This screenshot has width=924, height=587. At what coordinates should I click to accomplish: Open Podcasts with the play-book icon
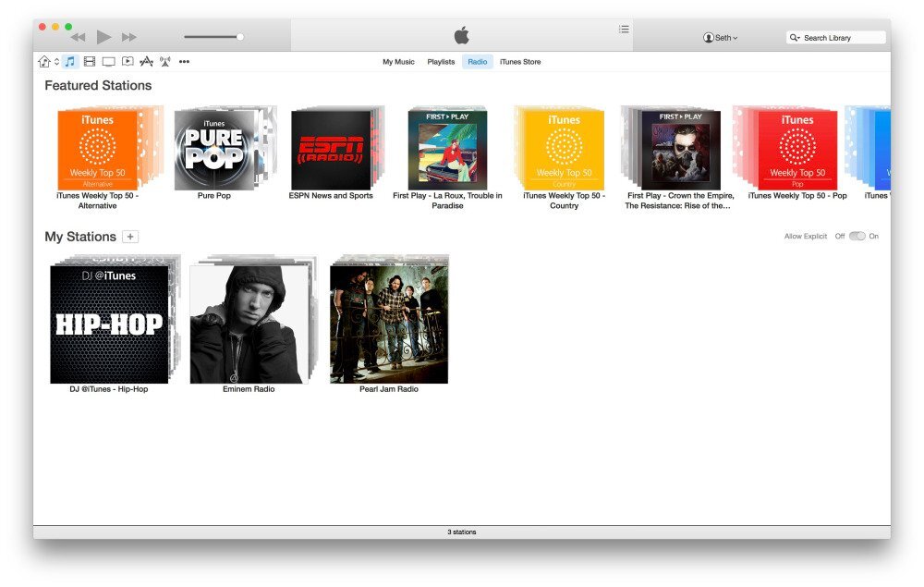pyautogui.click(x=128, y=61)
